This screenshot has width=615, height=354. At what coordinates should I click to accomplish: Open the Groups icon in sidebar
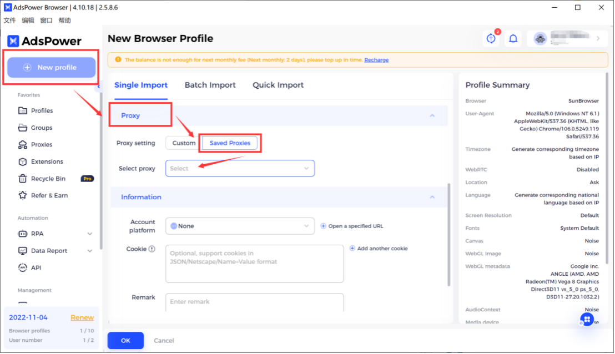click(23, 128)
